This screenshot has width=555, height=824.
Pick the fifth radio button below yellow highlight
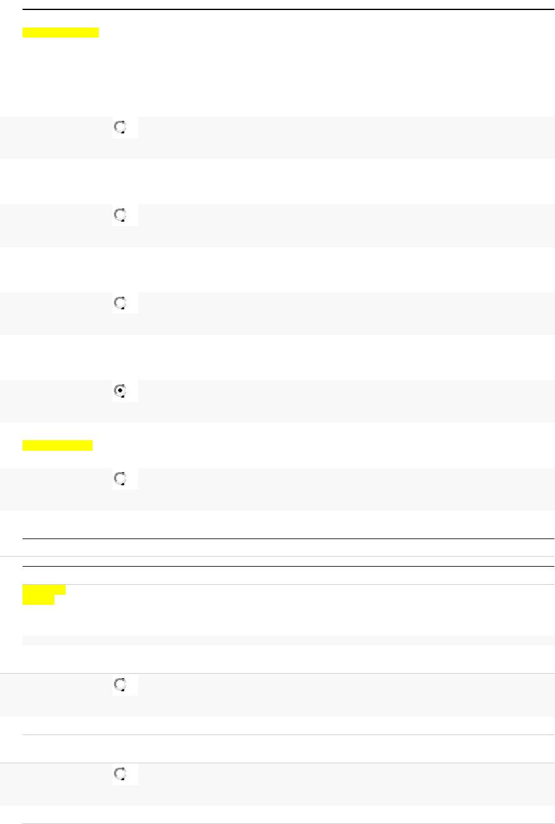[x=120, y=480]
